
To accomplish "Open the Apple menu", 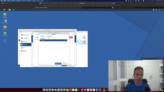I will [2, 1].
